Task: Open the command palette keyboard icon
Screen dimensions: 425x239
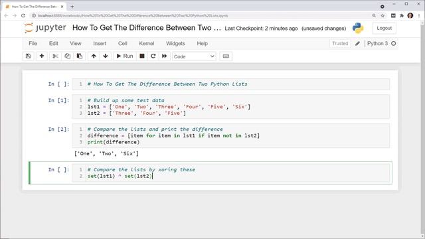Action: click(226, 56)
